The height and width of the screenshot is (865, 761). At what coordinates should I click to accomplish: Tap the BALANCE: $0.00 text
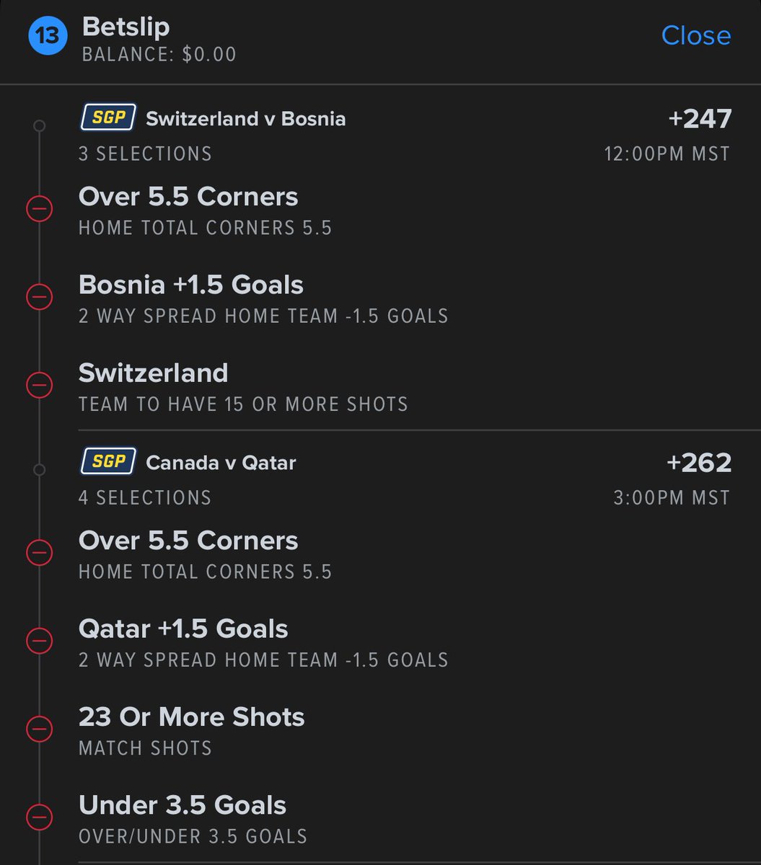click(159, 55)
